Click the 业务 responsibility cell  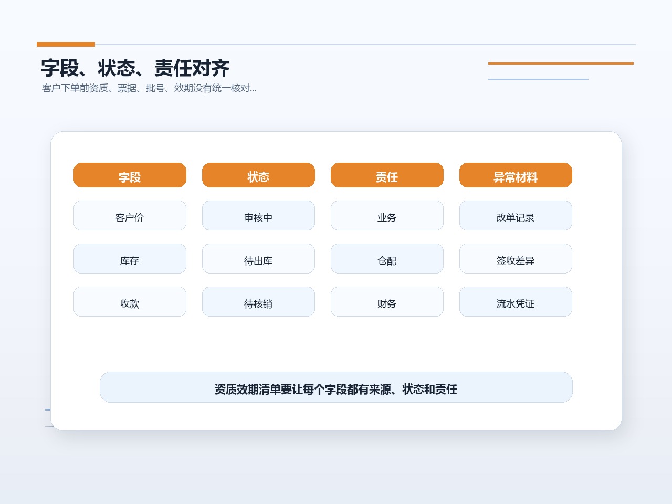click(387, 215)
